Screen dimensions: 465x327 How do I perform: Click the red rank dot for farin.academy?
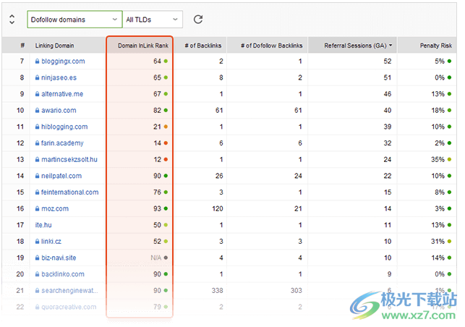[166, 143]
